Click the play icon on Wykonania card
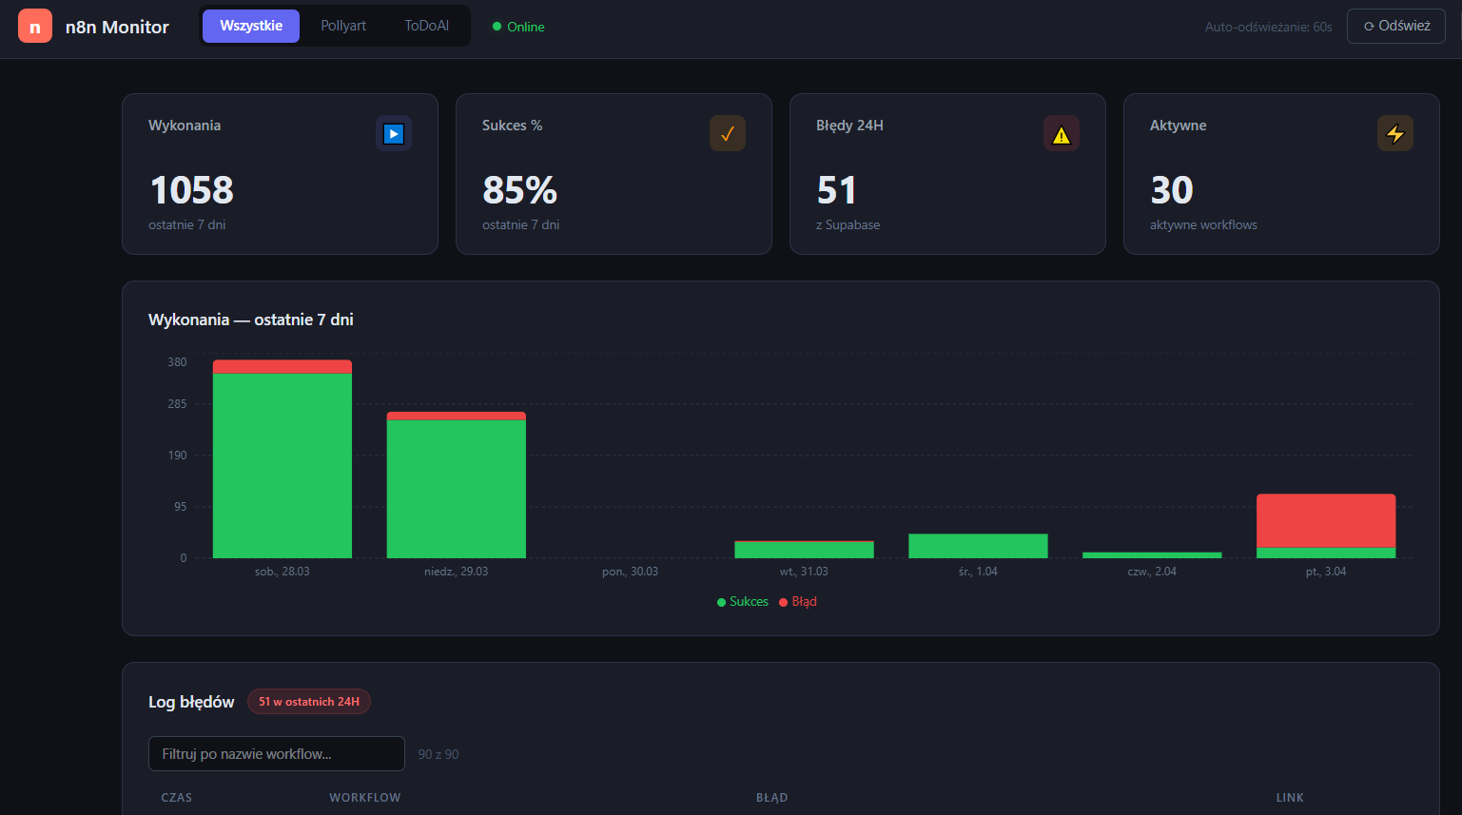 394,134
